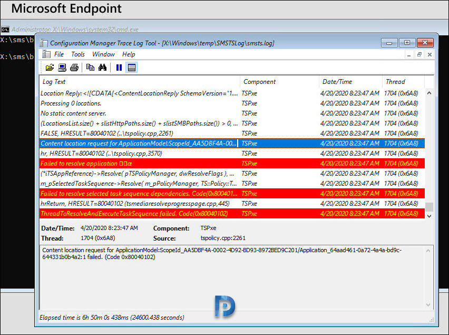Click the Print printer icon
The width and height of the screenshot is (449, 335).
[x=74, y=68]
